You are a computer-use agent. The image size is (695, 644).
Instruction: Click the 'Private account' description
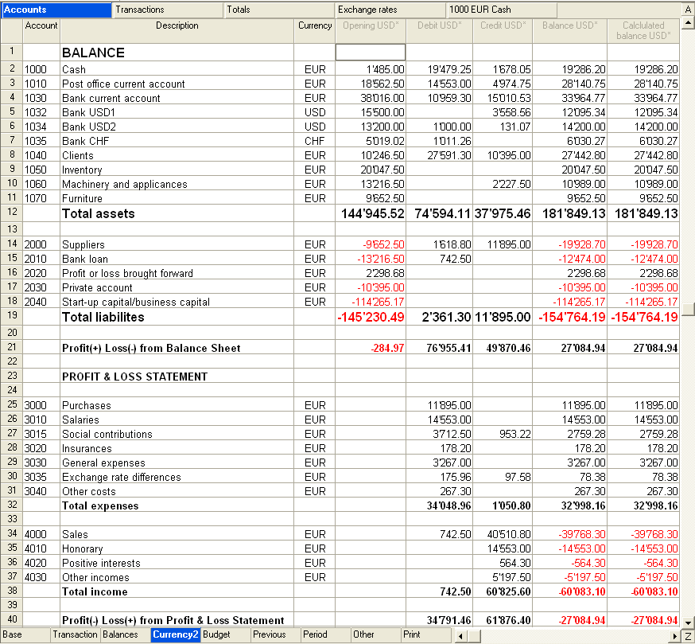[x=177, y=287]
